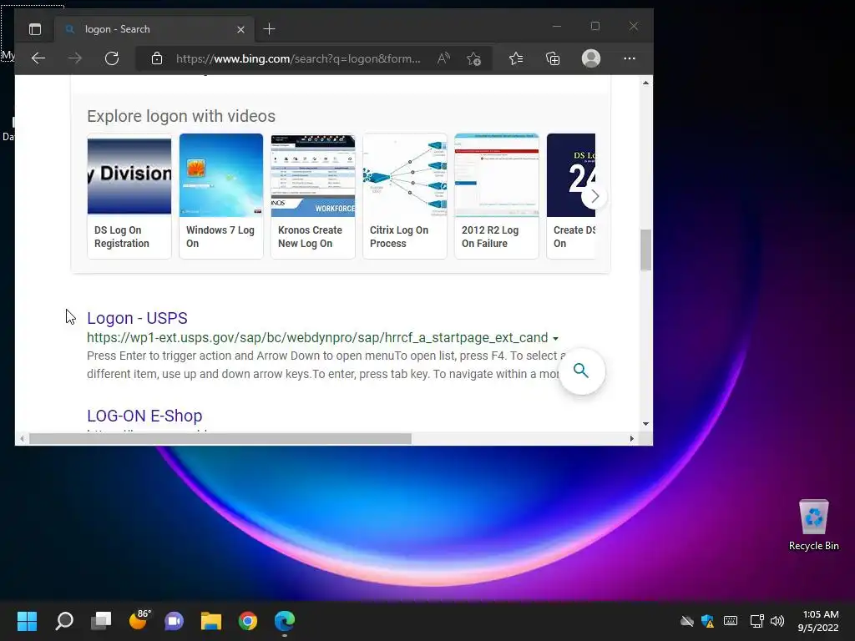The width and height of the screenshot is (855, 641).
Task: Click the scroll up arrow
Action: point(645,83)
